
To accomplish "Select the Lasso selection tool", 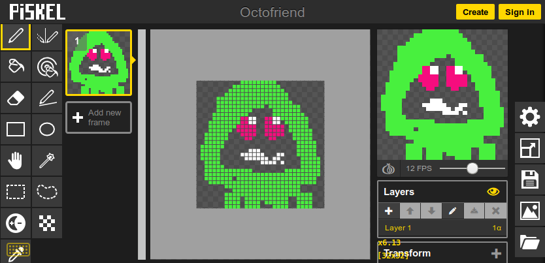I will click(46, 191).
